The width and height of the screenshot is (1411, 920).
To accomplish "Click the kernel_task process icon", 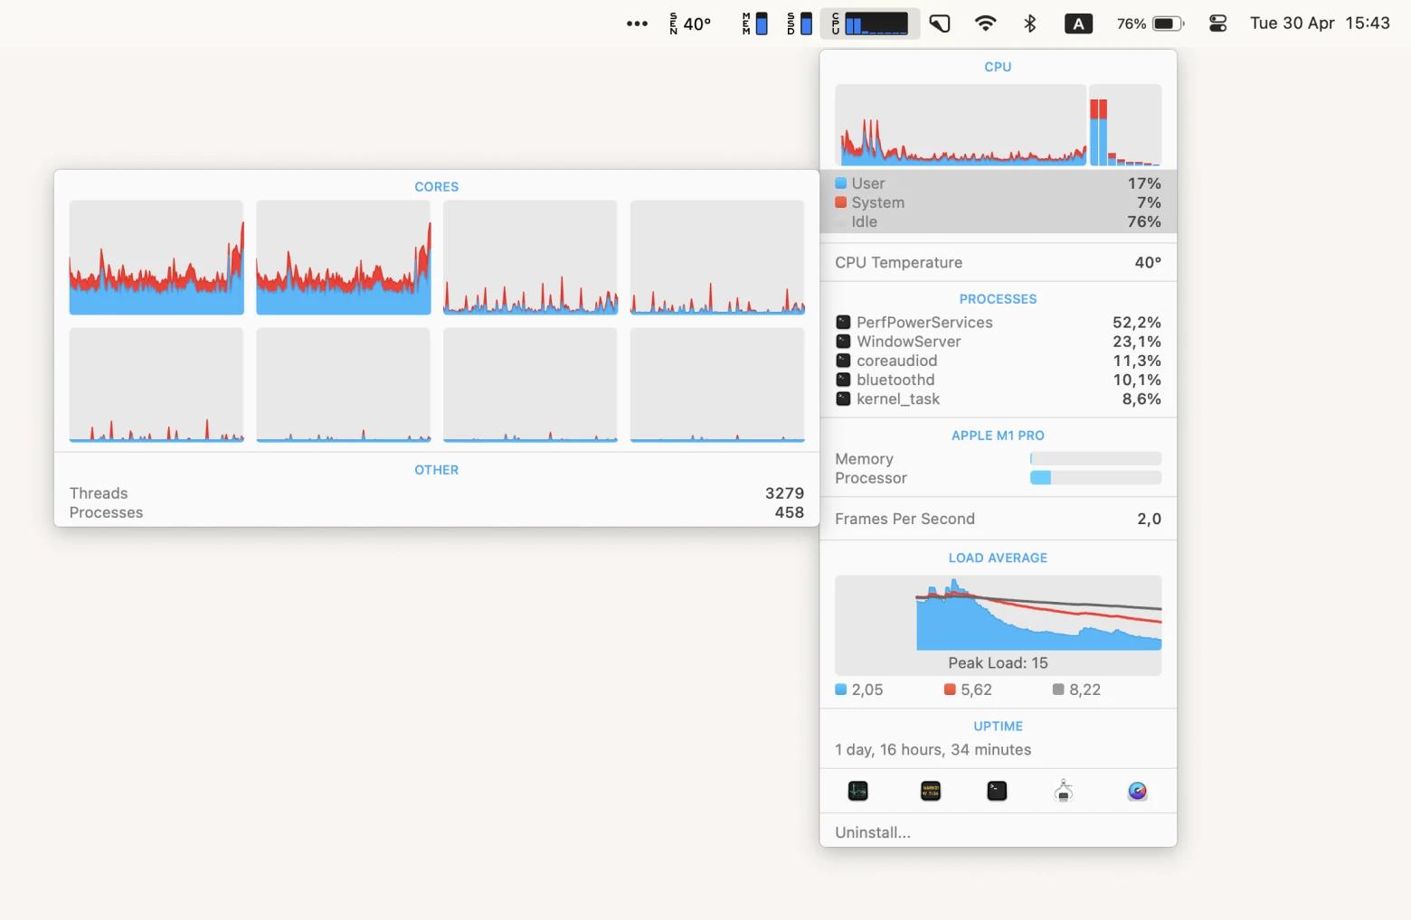I will click(843, 399).
